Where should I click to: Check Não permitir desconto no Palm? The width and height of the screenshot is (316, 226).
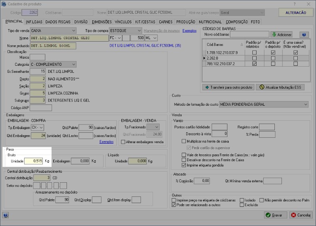tap(262, 200)
